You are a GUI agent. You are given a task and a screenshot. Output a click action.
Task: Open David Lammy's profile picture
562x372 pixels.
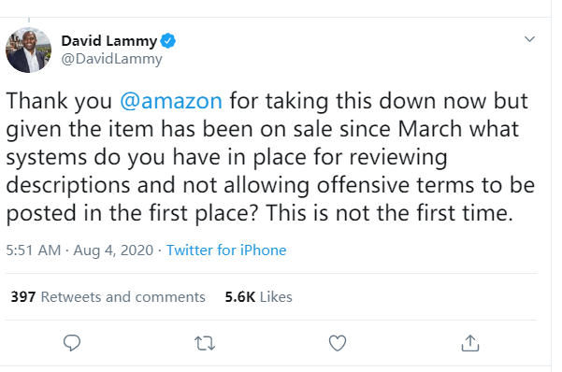click(x=28, y=50)
